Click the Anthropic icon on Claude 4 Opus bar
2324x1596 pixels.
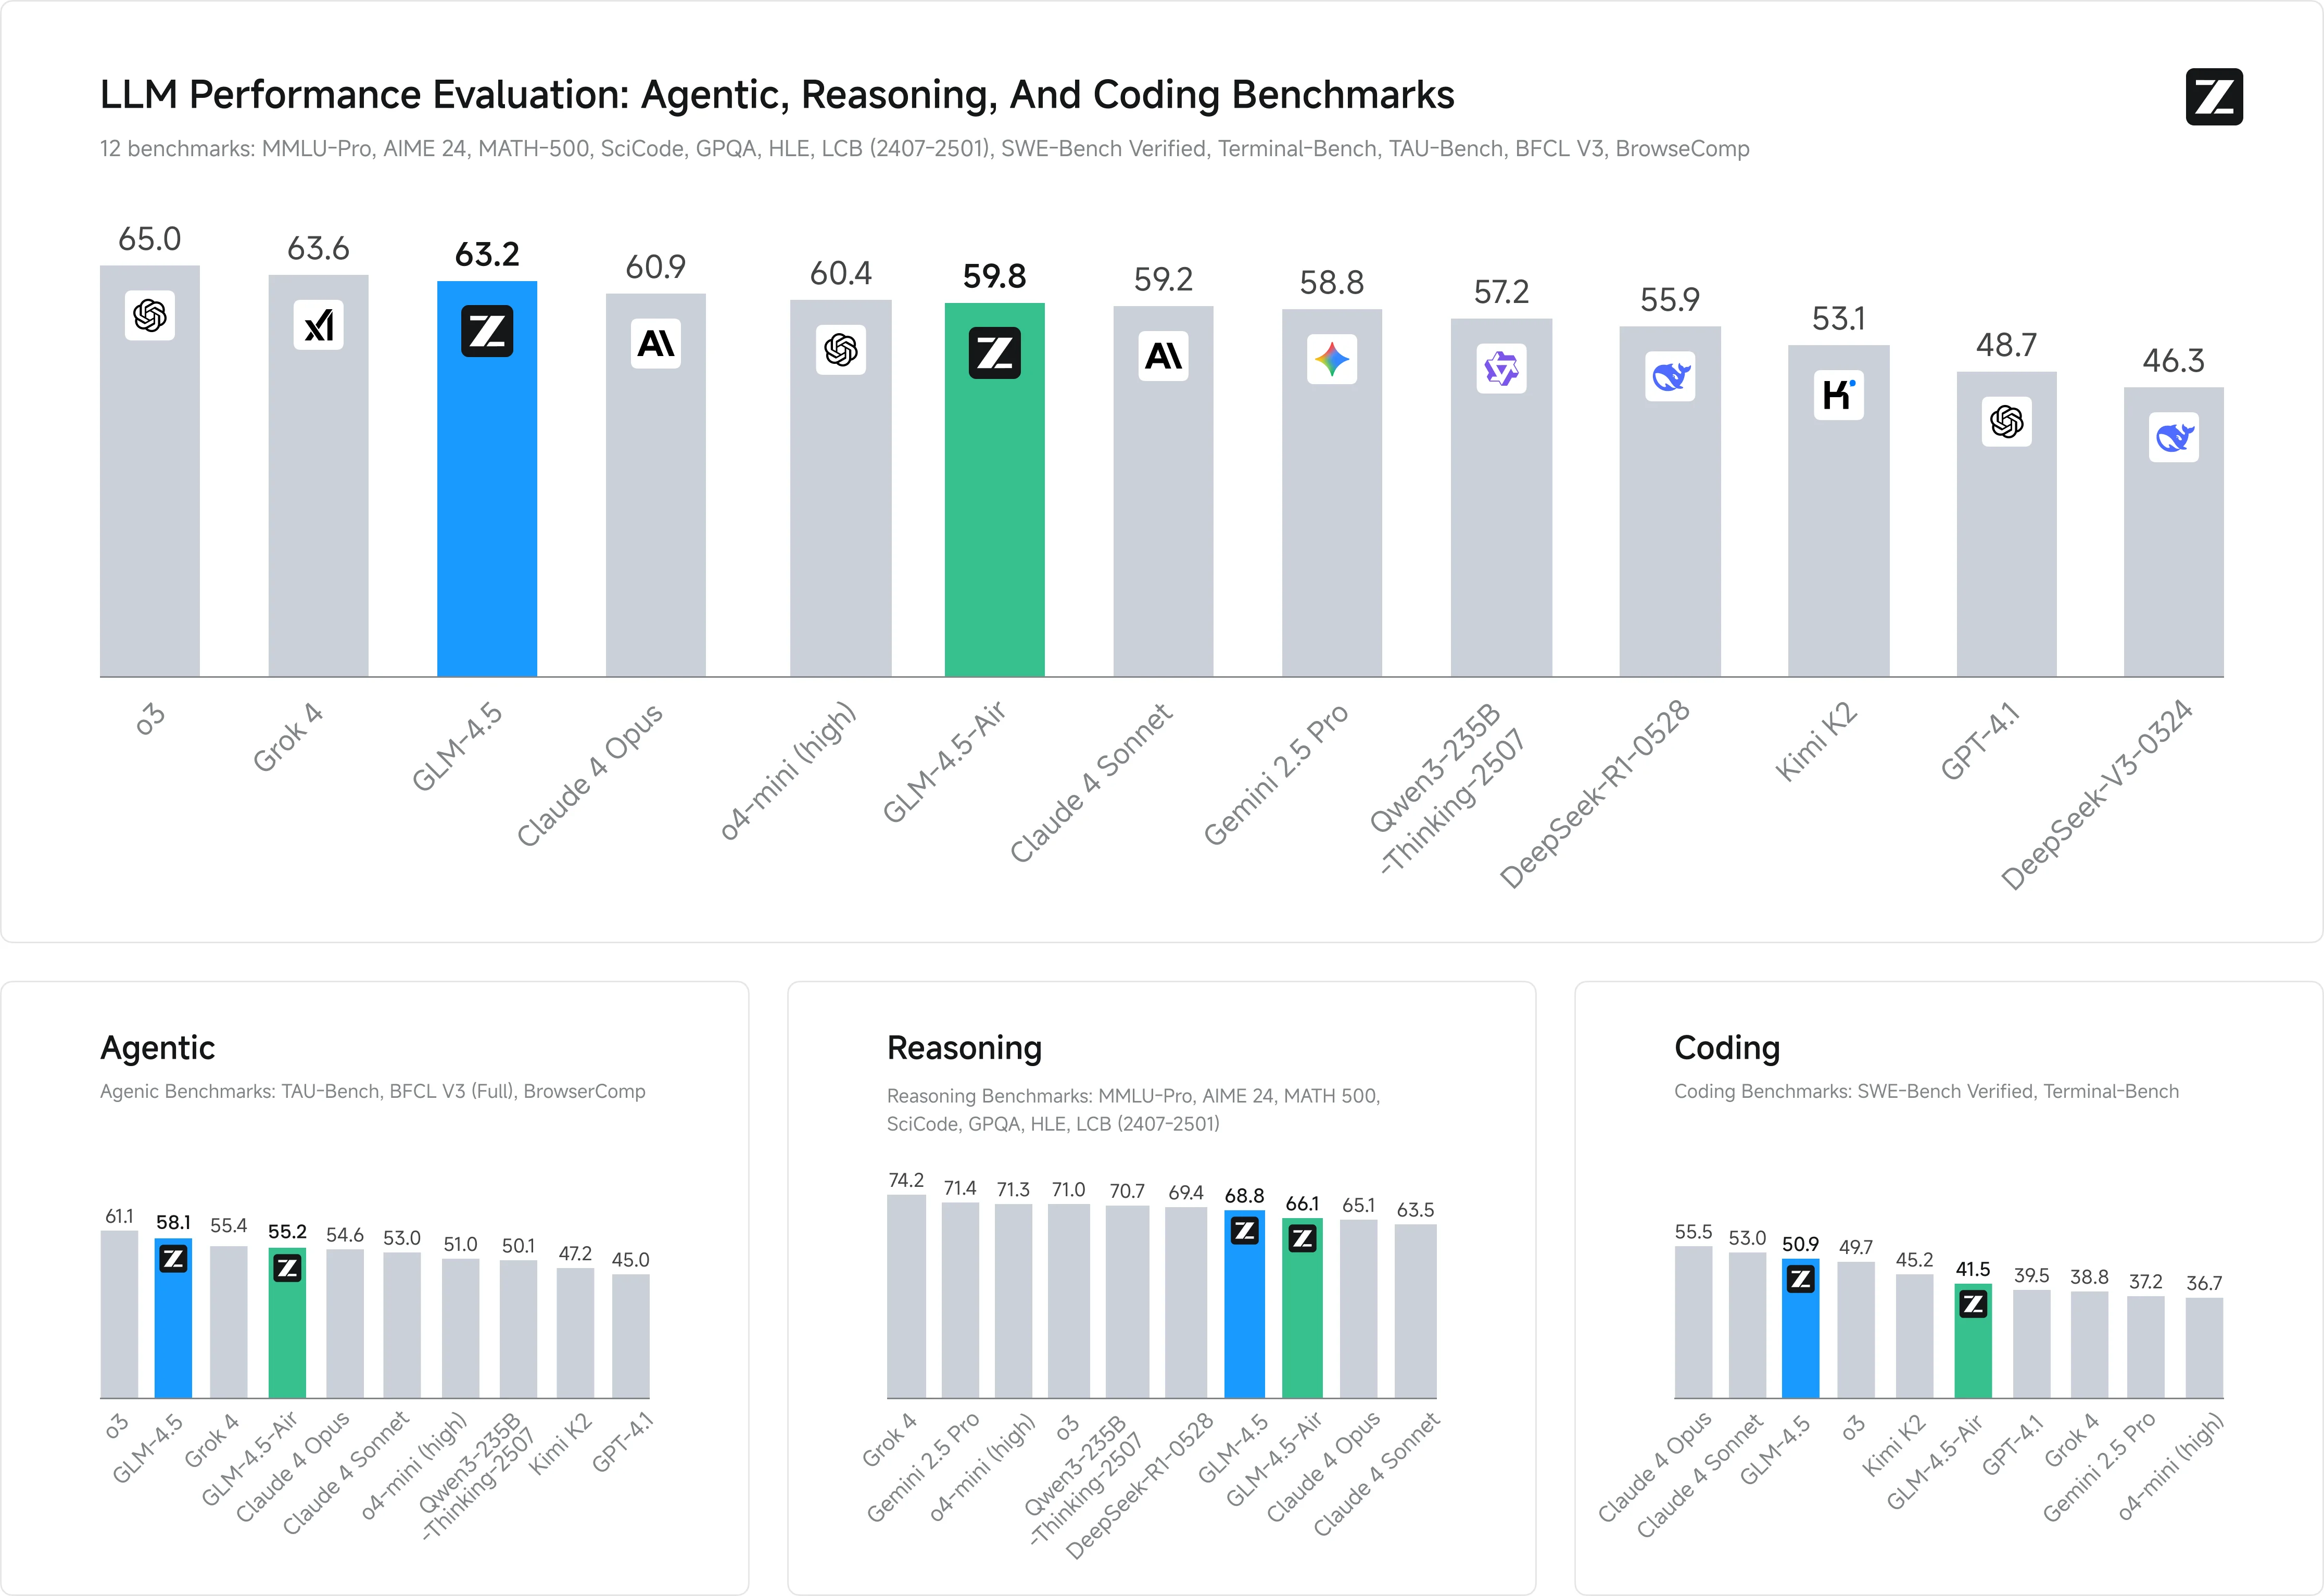tap(656, 343)
